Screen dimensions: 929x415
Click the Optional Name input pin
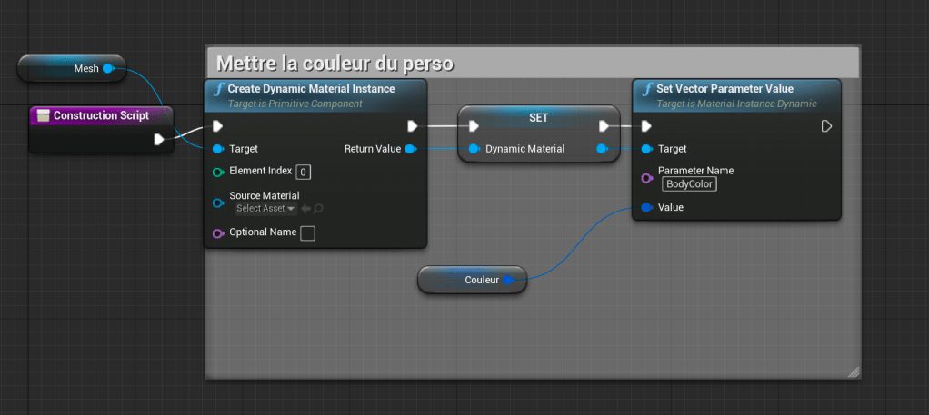(x=218, y=233)
